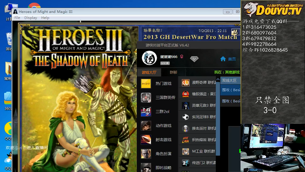The width and height of the screenshot is (305, 172).
Task: Select 角色扮演 category text
Action: pyautogui.click(x=164, y=154)
